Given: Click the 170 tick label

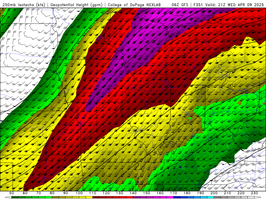Looking at the screenshot, I should tap(174, 193).
